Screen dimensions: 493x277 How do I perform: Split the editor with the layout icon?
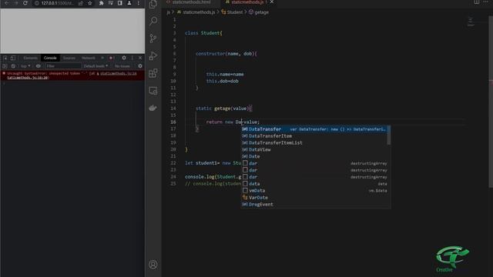pyautogui.click(x=477, y=2)
